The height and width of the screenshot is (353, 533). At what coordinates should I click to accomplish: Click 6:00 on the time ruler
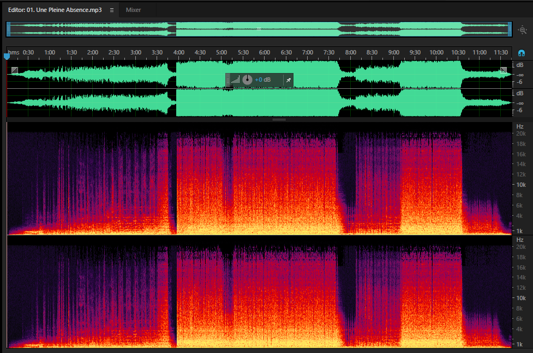[265, 52]
